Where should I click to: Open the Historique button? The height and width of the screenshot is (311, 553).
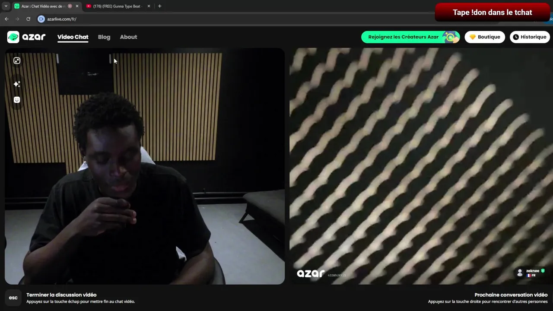click(530, 37)
